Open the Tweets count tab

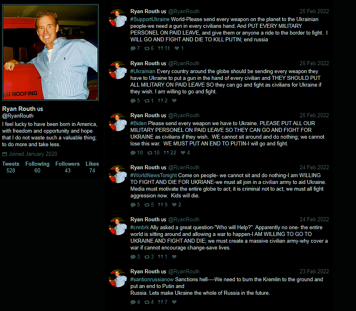(11, 167)
